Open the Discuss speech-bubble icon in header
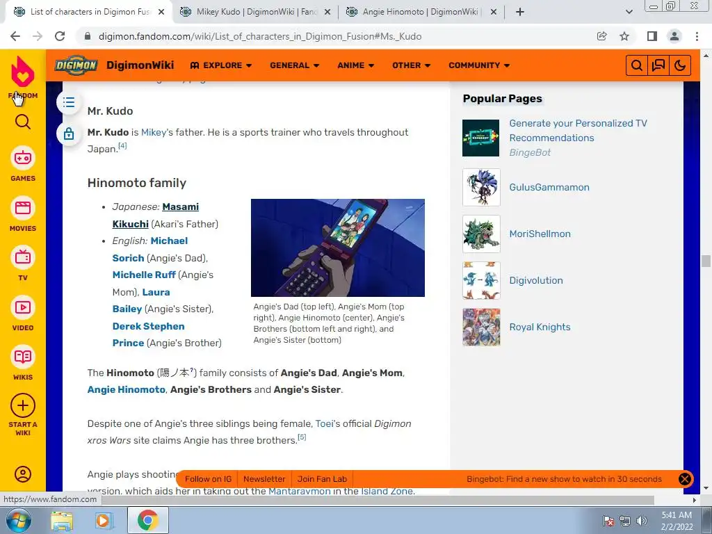This screenshot has width=712, height=534. coord(658,65)
